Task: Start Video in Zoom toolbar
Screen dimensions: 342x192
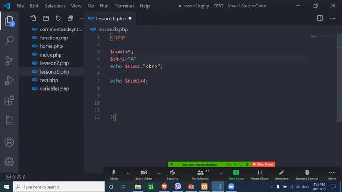Action: pos(144,175)
